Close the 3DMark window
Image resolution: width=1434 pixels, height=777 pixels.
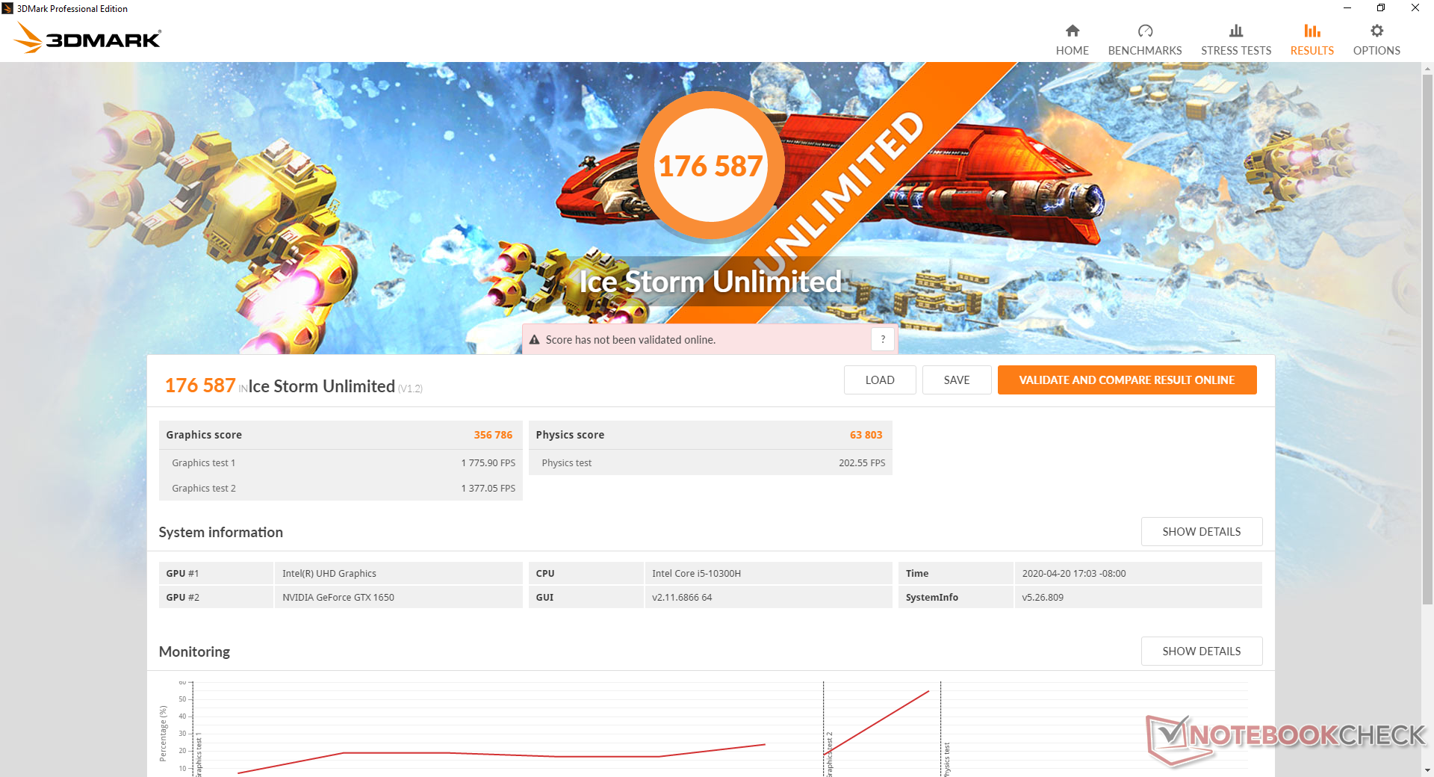click(x=1415, y=8)
